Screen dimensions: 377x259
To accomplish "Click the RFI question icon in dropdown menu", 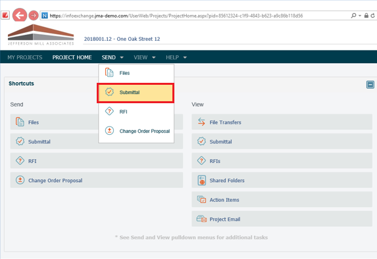I will click(x=109, y=111).
